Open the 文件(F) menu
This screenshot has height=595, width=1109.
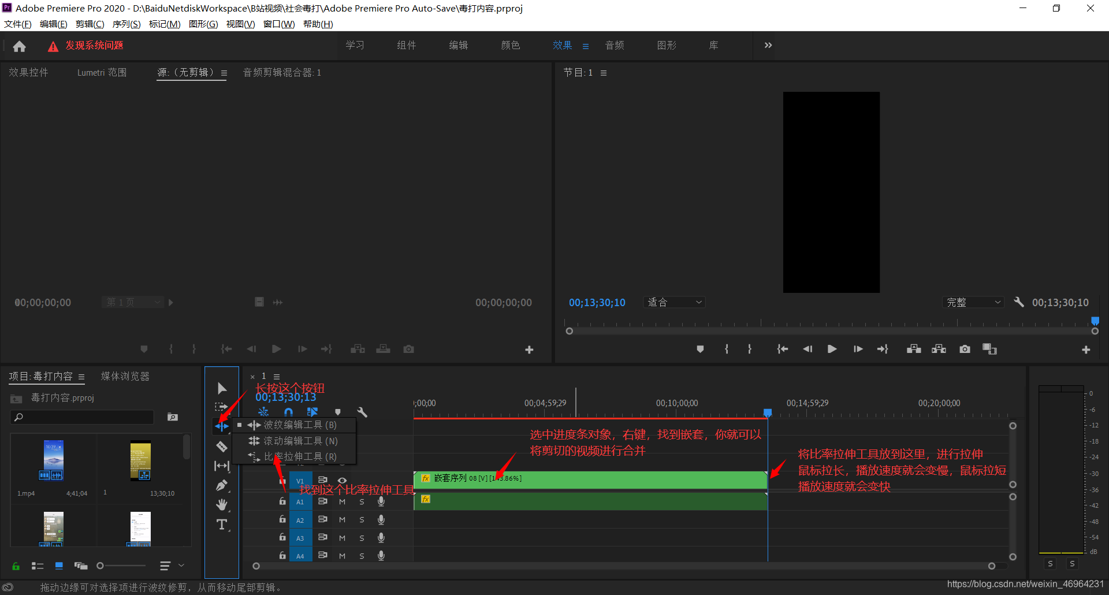point(18,24)
